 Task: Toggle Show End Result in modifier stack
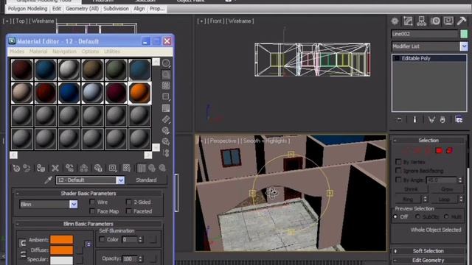[x=414, y=119]
